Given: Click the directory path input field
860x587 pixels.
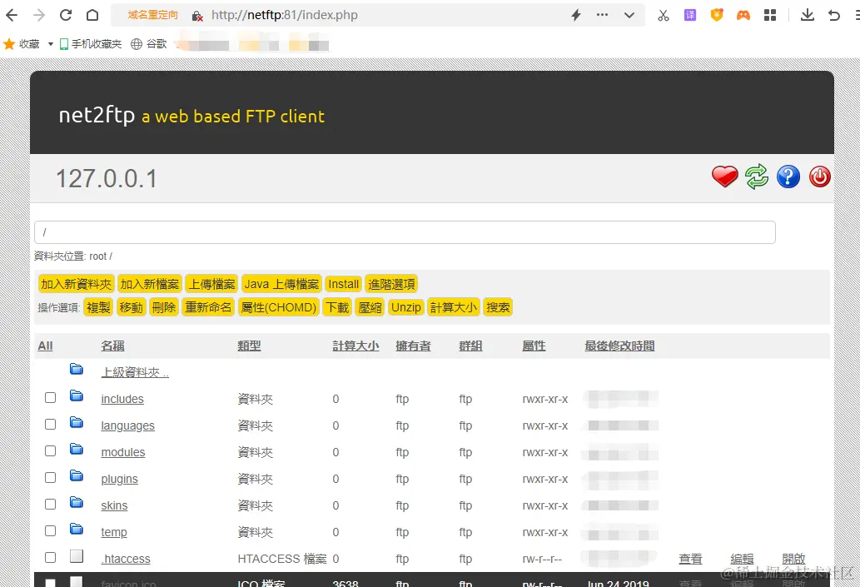Looking at the screenshot, I should (405, 232).
